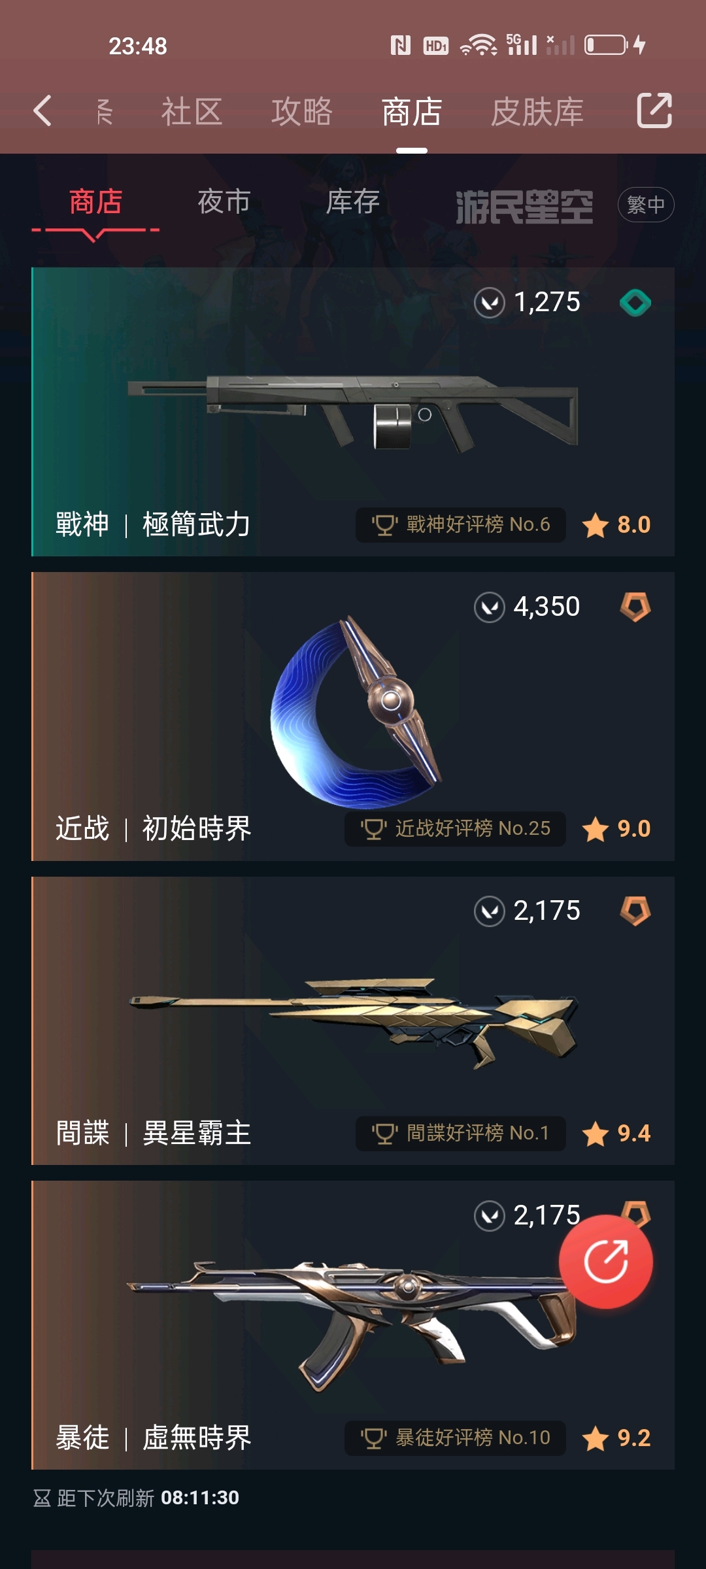Tap the trophy icon in 戰神好评榜 No.6
The height and width of the screenshot is (1569, 706).
tap(384, 524)
